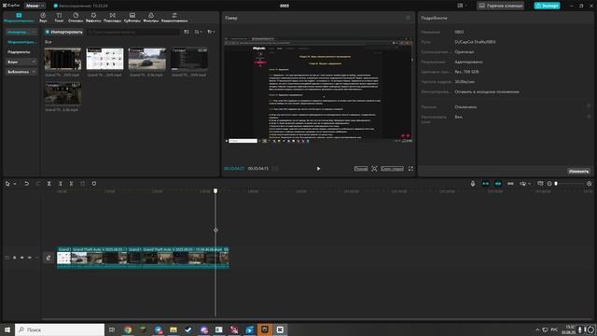The image size is (597, 336).
Task: Open the Media import tab
Action: 19,17
